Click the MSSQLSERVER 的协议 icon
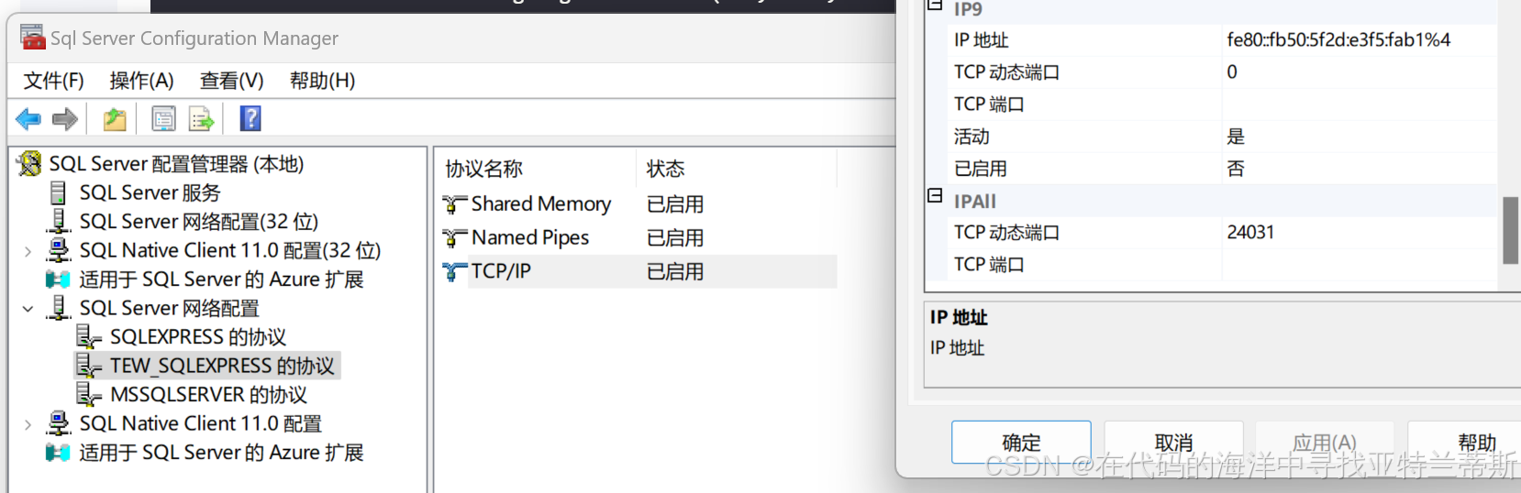Image resolution: width=1521 pixels, height=493 pixels. point(89,395)
